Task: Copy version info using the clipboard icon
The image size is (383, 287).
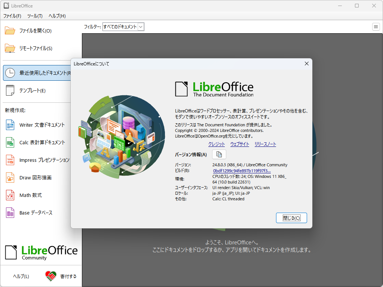Action: coord(219,154)
